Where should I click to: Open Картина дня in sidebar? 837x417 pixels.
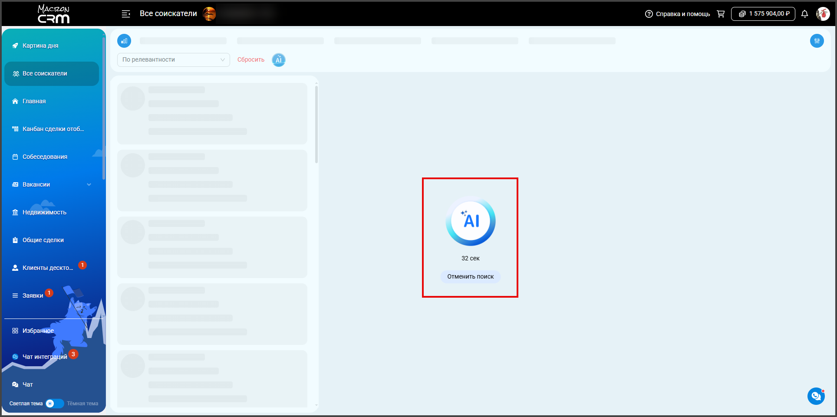click(52, 46)
